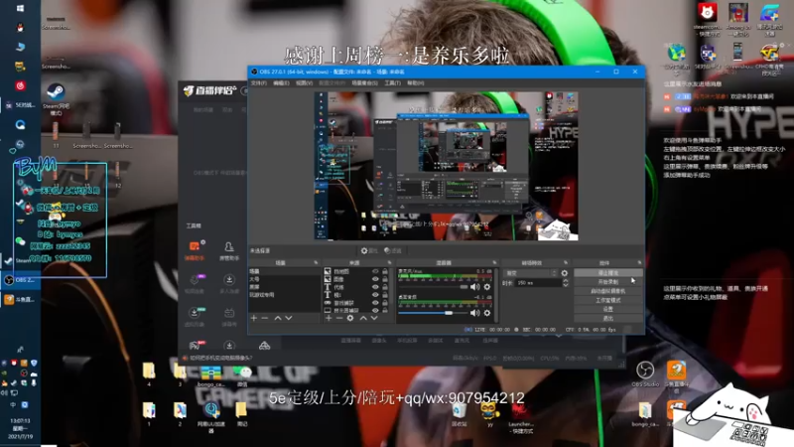Open settings gear for 桌面音频 mixer channel
This screenshot has height=447, width=794.
pos(487,313)
